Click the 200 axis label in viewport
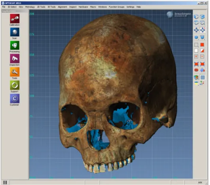This screenshot has width=210, height=185. [32, 14]
